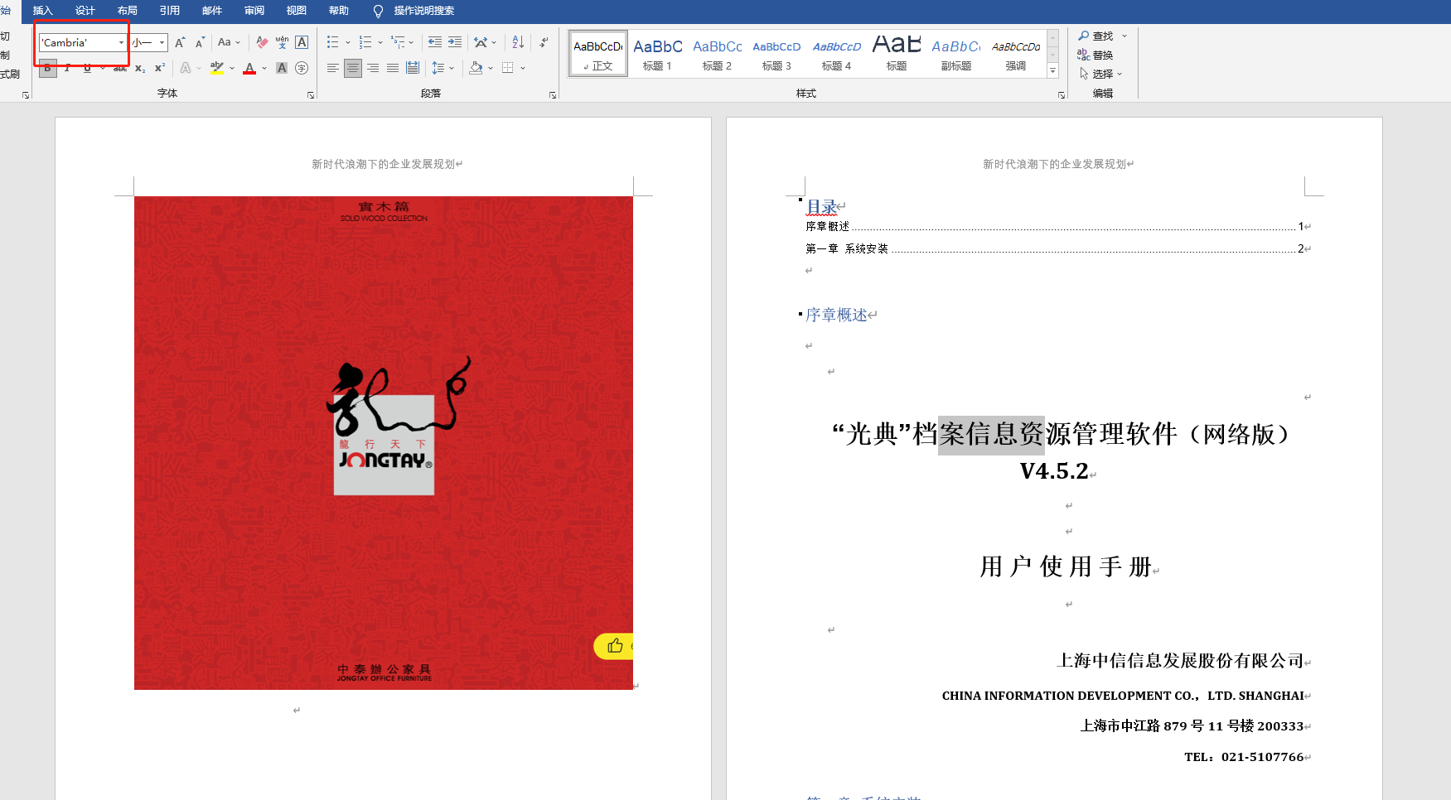The width and height of the screenshot is (1451, 800).
Task: Switch to the 布局 tab
Action: click(x=127, y=11)
